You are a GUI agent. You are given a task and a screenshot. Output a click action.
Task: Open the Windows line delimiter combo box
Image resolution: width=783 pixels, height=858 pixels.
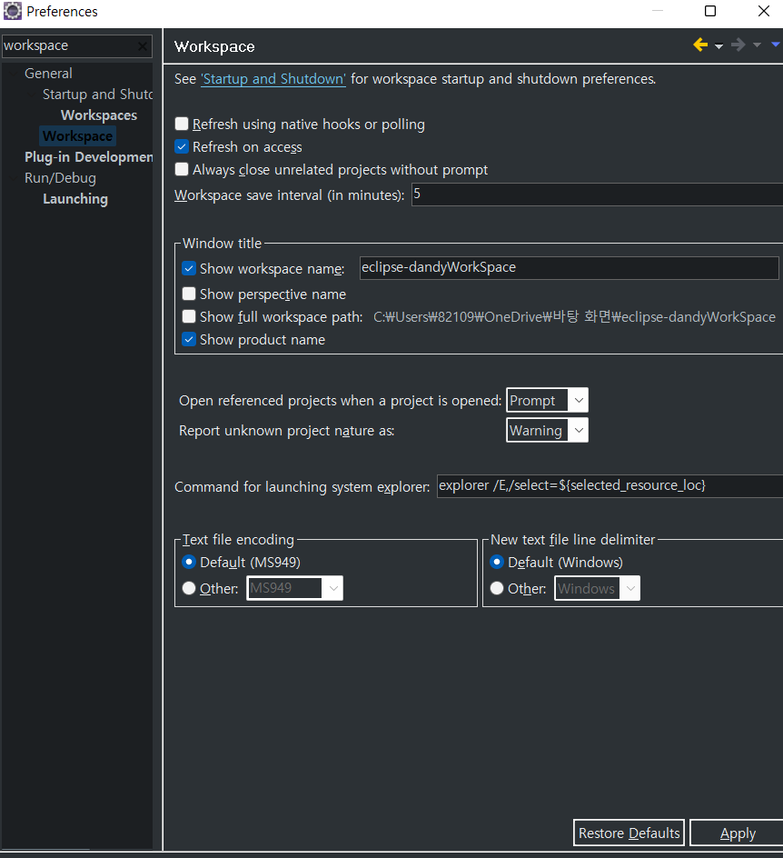click(597, 588)
